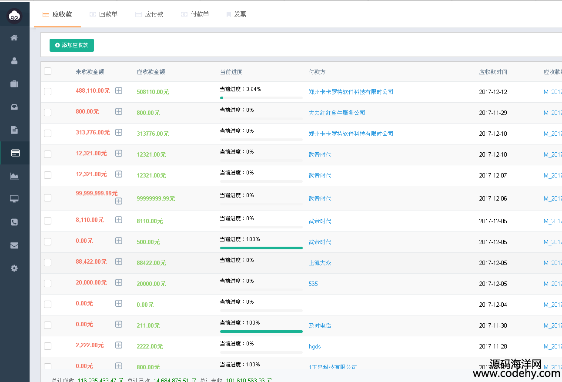Open the home icon in sidebar
Viewport: 562px width, 382px height.
[x=14, y=38]
